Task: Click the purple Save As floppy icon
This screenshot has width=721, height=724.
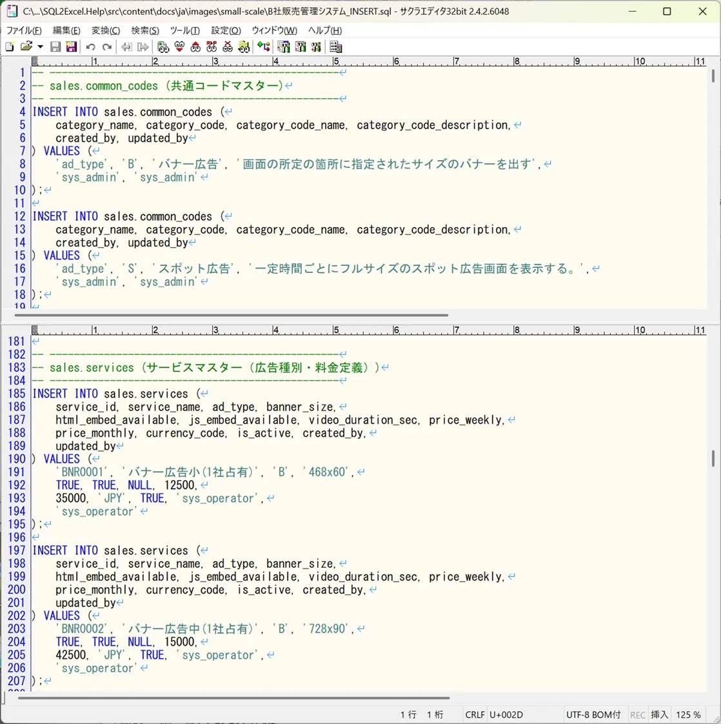Action: 71,46
